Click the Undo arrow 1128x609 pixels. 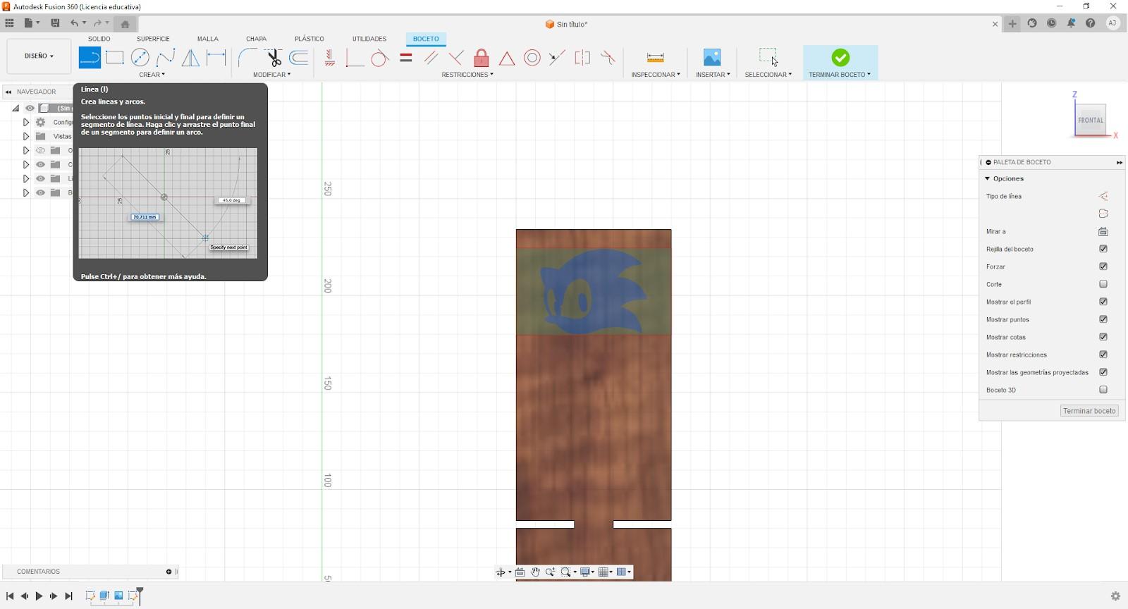point(74,23)
